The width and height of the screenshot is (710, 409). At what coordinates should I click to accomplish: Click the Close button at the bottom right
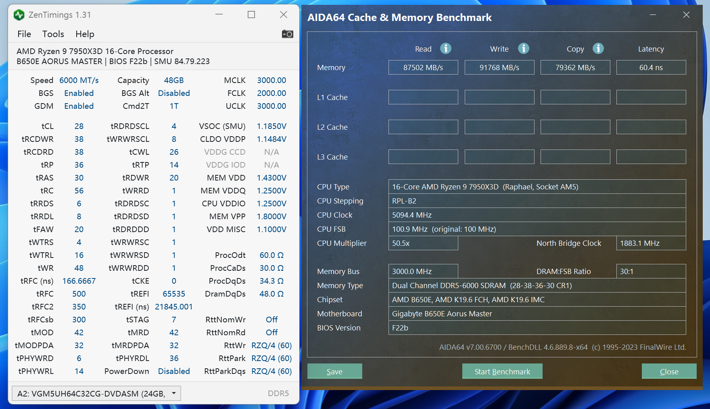pos(669,371)
